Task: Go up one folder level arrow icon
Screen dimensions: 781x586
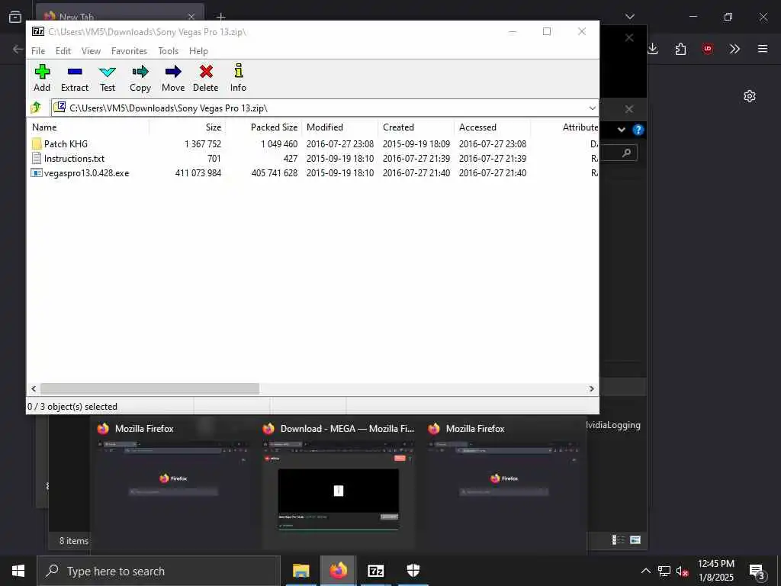Action: pos(36,107)
